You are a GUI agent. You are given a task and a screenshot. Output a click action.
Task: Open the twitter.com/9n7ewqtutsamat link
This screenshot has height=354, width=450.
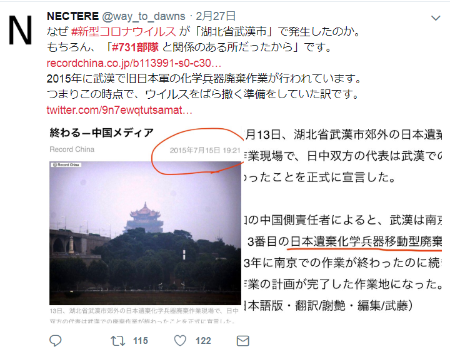coord(119,110)
